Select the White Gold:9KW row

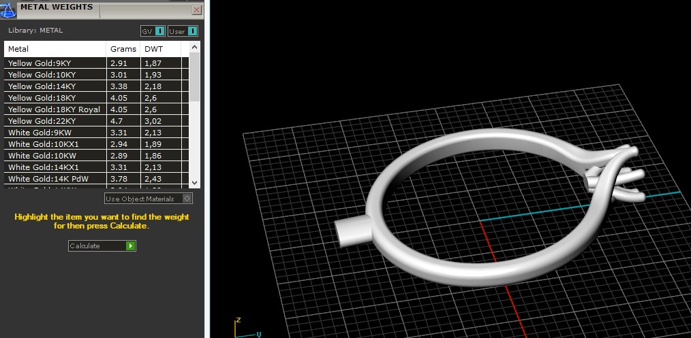click(x=97, y=133)
